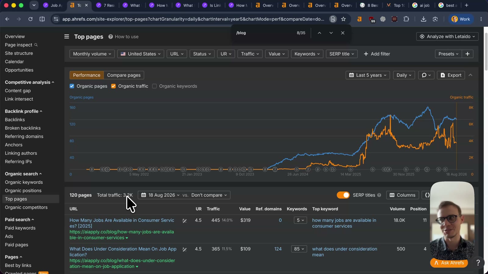
Task: Open the Ahrefs browser extension icon
Action: click(360, 19)
